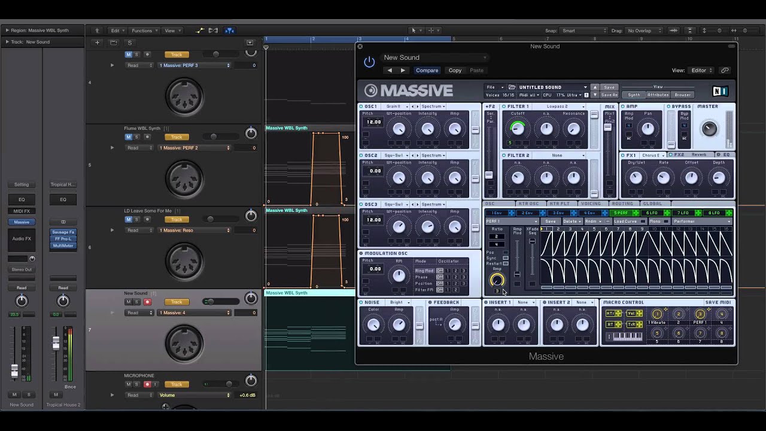Open the Functions menu
Screen dimensions: 766x431
point(144,31)
